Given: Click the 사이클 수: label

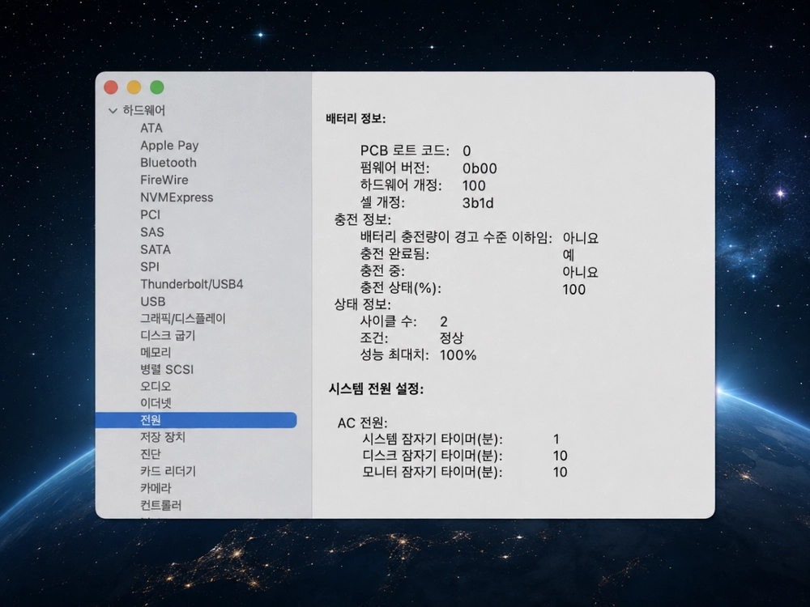Looking at the screenshot, I should coord(388,321).
